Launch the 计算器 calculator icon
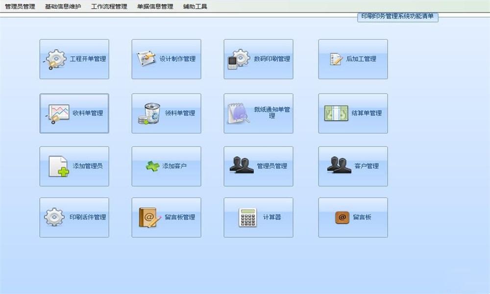 pos(247,217)
